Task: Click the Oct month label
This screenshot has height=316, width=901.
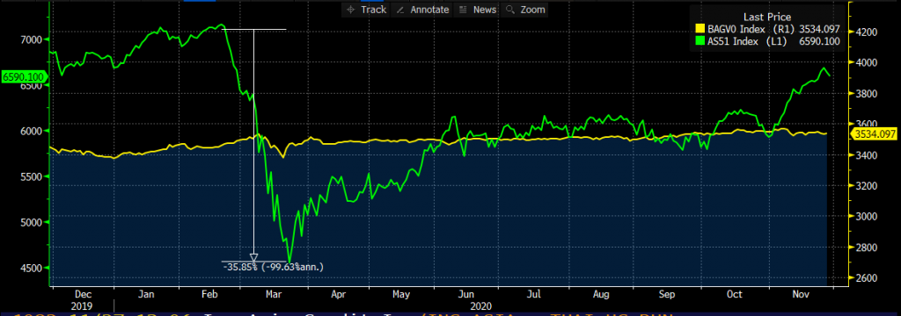Action: pos(734,294)
